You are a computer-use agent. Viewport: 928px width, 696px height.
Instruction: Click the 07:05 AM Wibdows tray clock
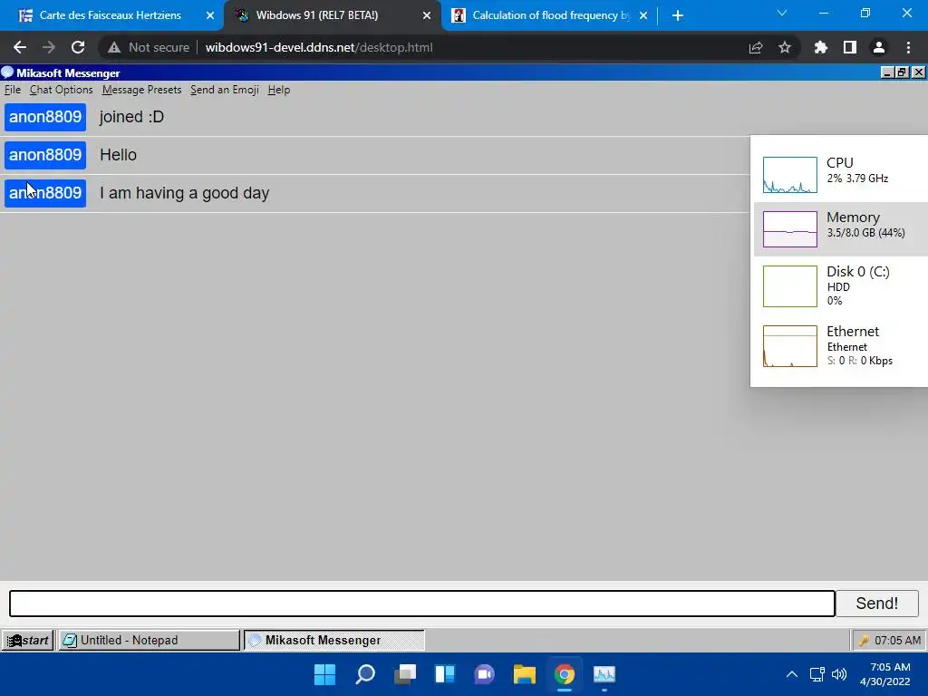[x=898, y=641]
